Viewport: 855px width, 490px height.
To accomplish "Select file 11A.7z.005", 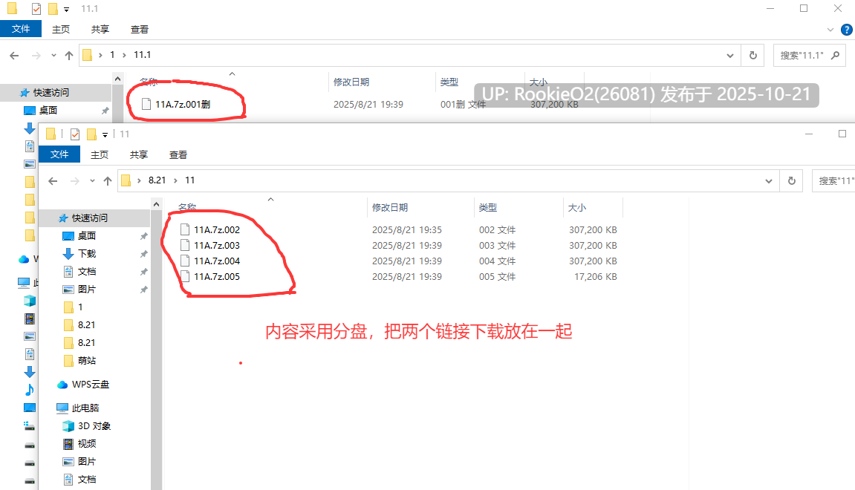I will pyautogui.click(x=216, y=277).
